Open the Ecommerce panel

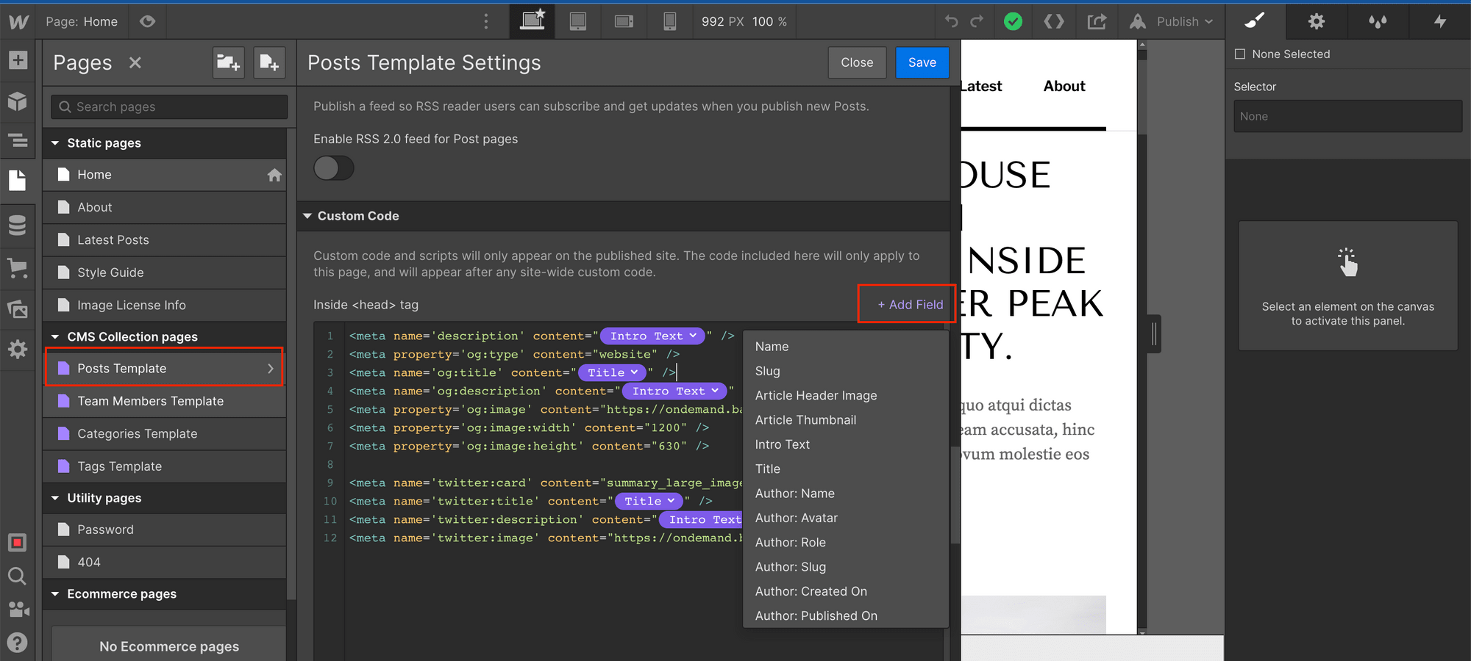18,267
